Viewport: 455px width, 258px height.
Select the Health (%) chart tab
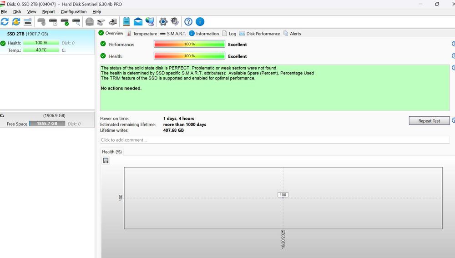pos(112,152)
